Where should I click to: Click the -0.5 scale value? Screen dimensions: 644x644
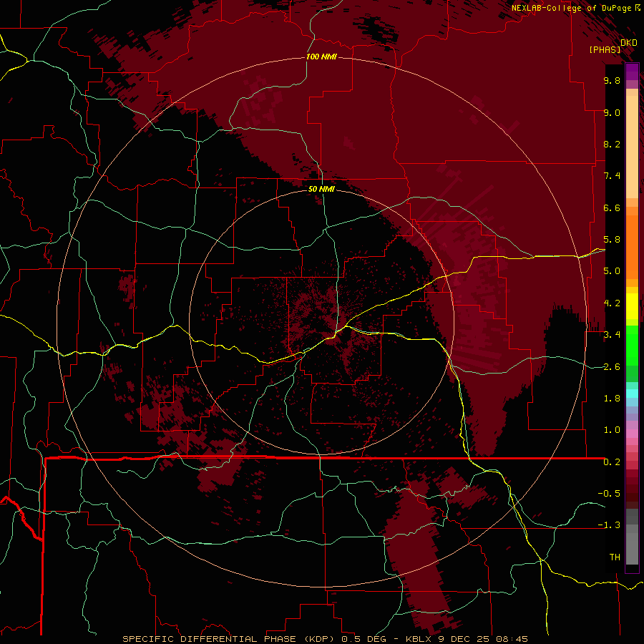609,494
